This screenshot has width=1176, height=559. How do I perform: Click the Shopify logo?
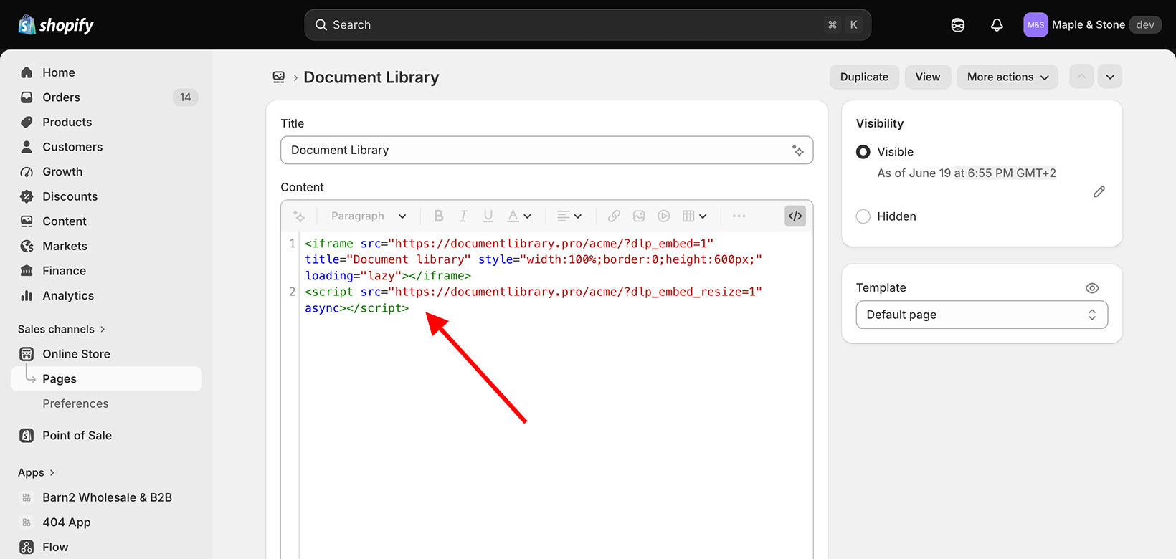tap(56, 25)
